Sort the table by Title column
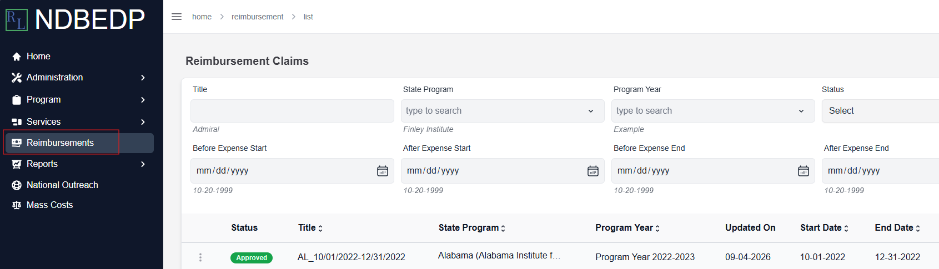 click(310, 228)
